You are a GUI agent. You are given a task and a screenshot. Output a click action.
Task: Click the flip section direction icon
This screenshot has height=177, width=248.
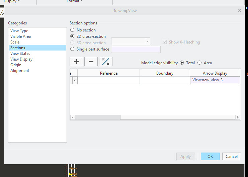point(106,62)
